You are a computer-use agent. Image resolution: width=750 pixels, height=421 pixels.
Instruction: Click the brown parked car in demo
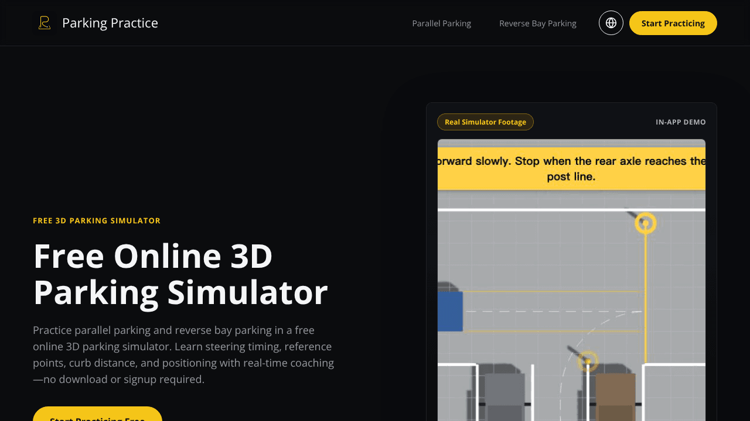(616, 398)
